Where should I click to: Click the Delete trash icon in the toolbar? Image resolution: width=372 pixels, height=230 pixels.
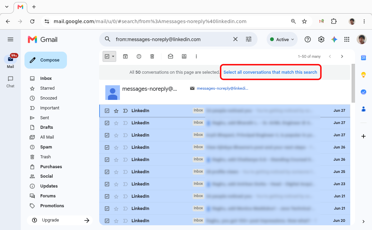pyautogui.click(x=152, y=56)
